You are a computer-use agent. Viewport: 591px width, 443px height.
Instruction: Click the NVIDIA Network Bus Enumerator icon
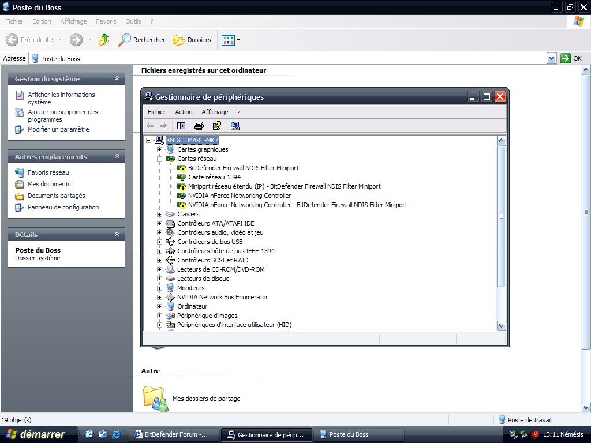point(170,297)
